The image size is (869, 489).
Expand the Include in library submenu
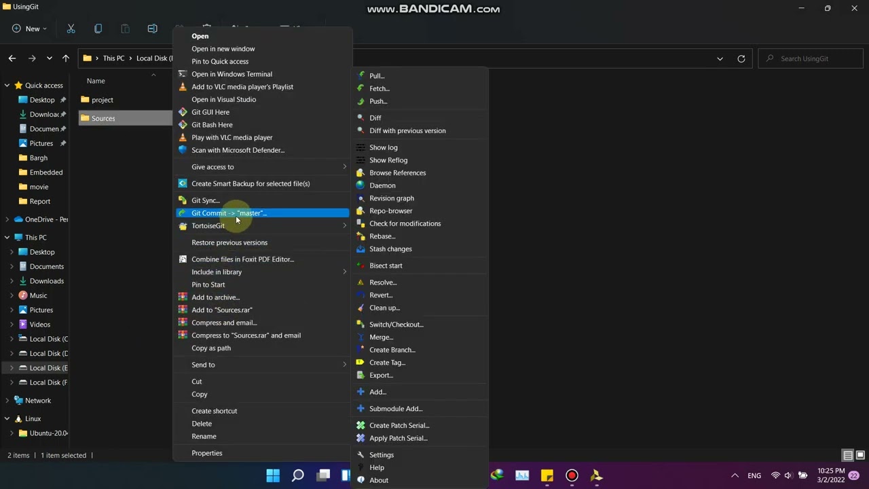(x=262, y=272)
